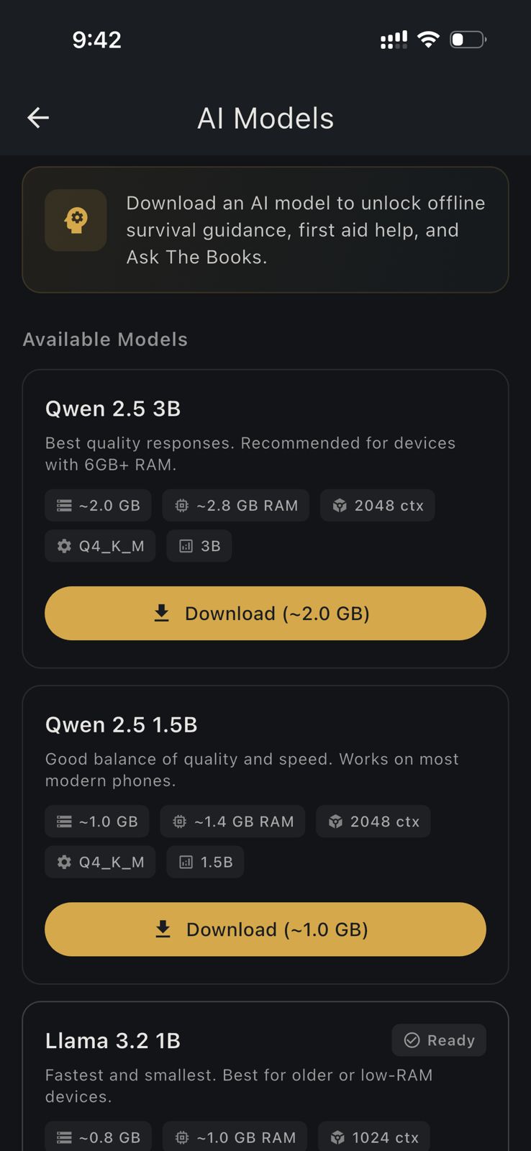531x1151 pixels.
Task: Click the gear icon next to Q4_K_M quantization
Action: pyautogui.click(x=64, y=545)
